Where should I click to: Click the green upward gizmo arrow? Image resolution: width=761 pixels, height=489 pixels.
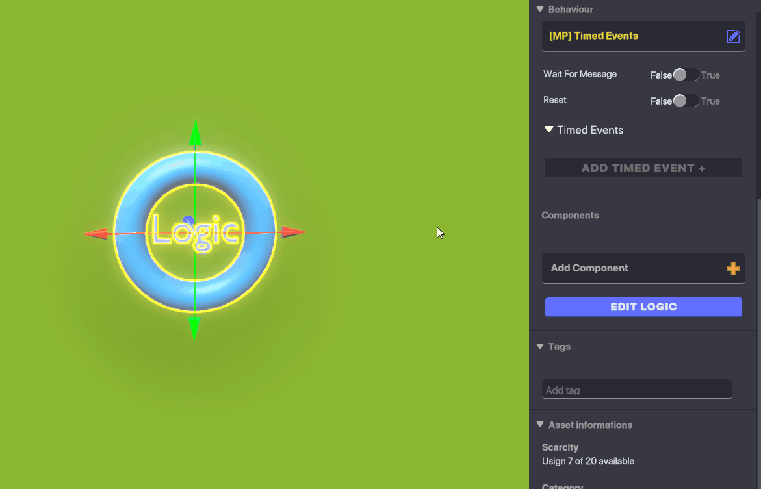pyautogui.click(x=195, y=132)
